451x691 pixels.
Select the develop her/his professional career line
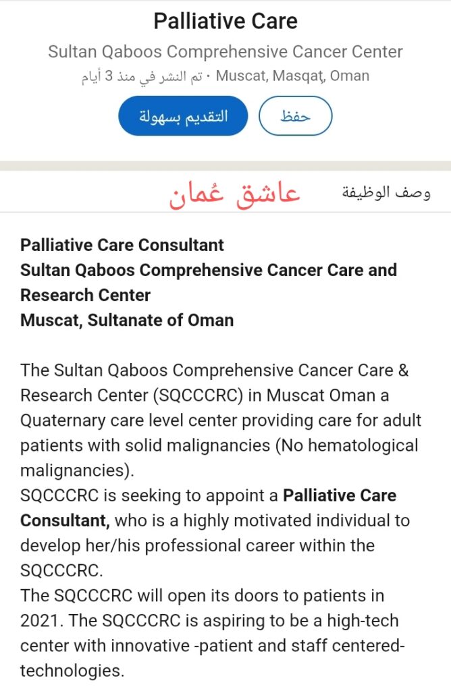coord(198,545)
